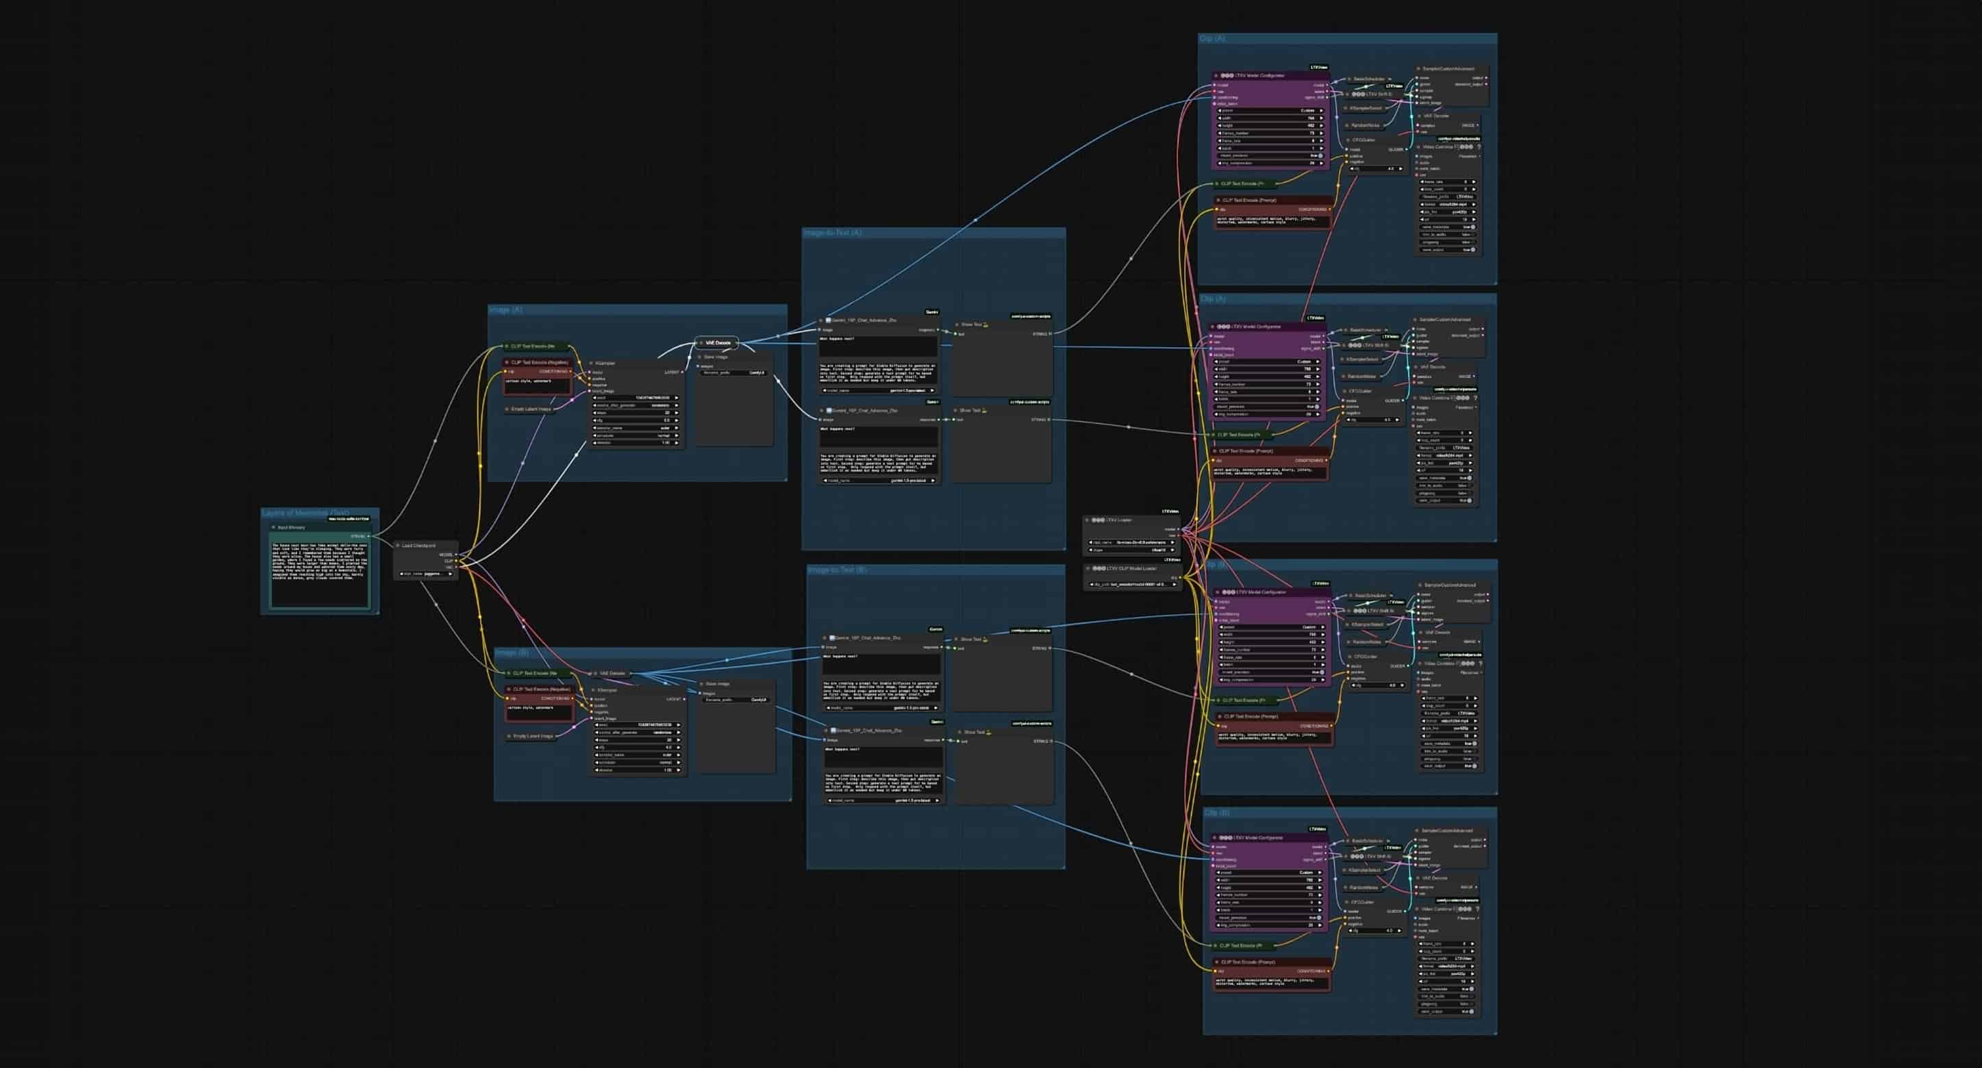Open the Image-to-Text (B) group title

(x=837, y=570)
